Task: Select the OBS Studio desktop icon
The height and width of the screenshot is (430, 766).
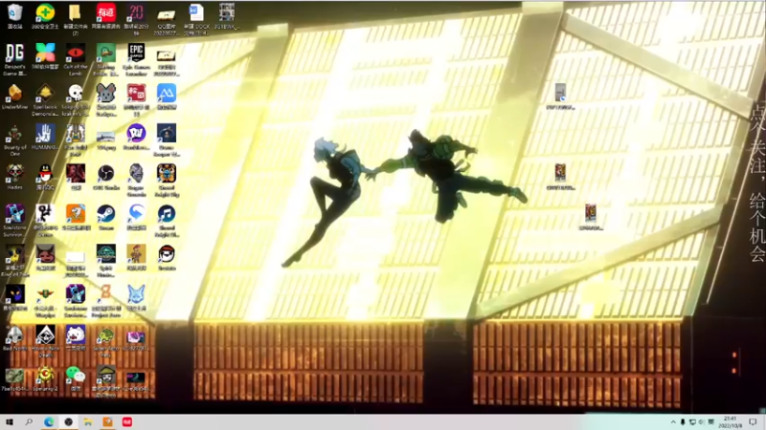Action: coord(106,177)
